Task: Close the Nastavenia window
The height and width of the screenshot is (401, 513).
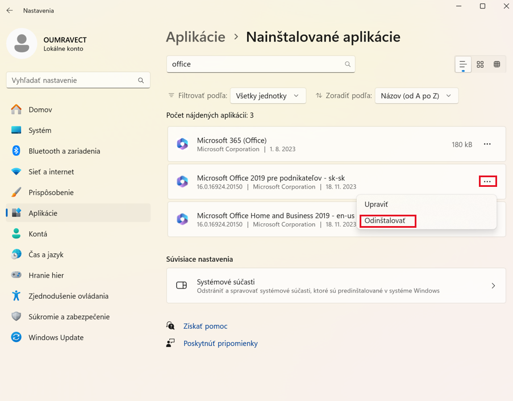Action: click(506, 6)
